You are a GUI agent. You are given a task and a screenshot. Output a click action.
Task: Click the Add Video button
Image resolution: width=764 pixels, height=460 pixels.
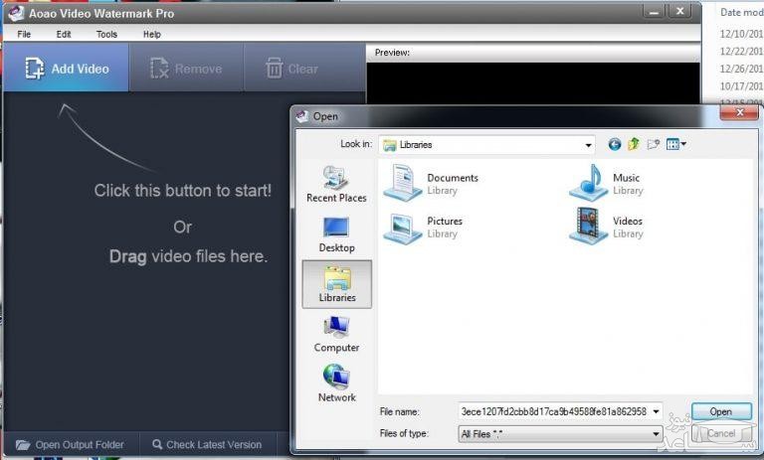pos(67,69)
